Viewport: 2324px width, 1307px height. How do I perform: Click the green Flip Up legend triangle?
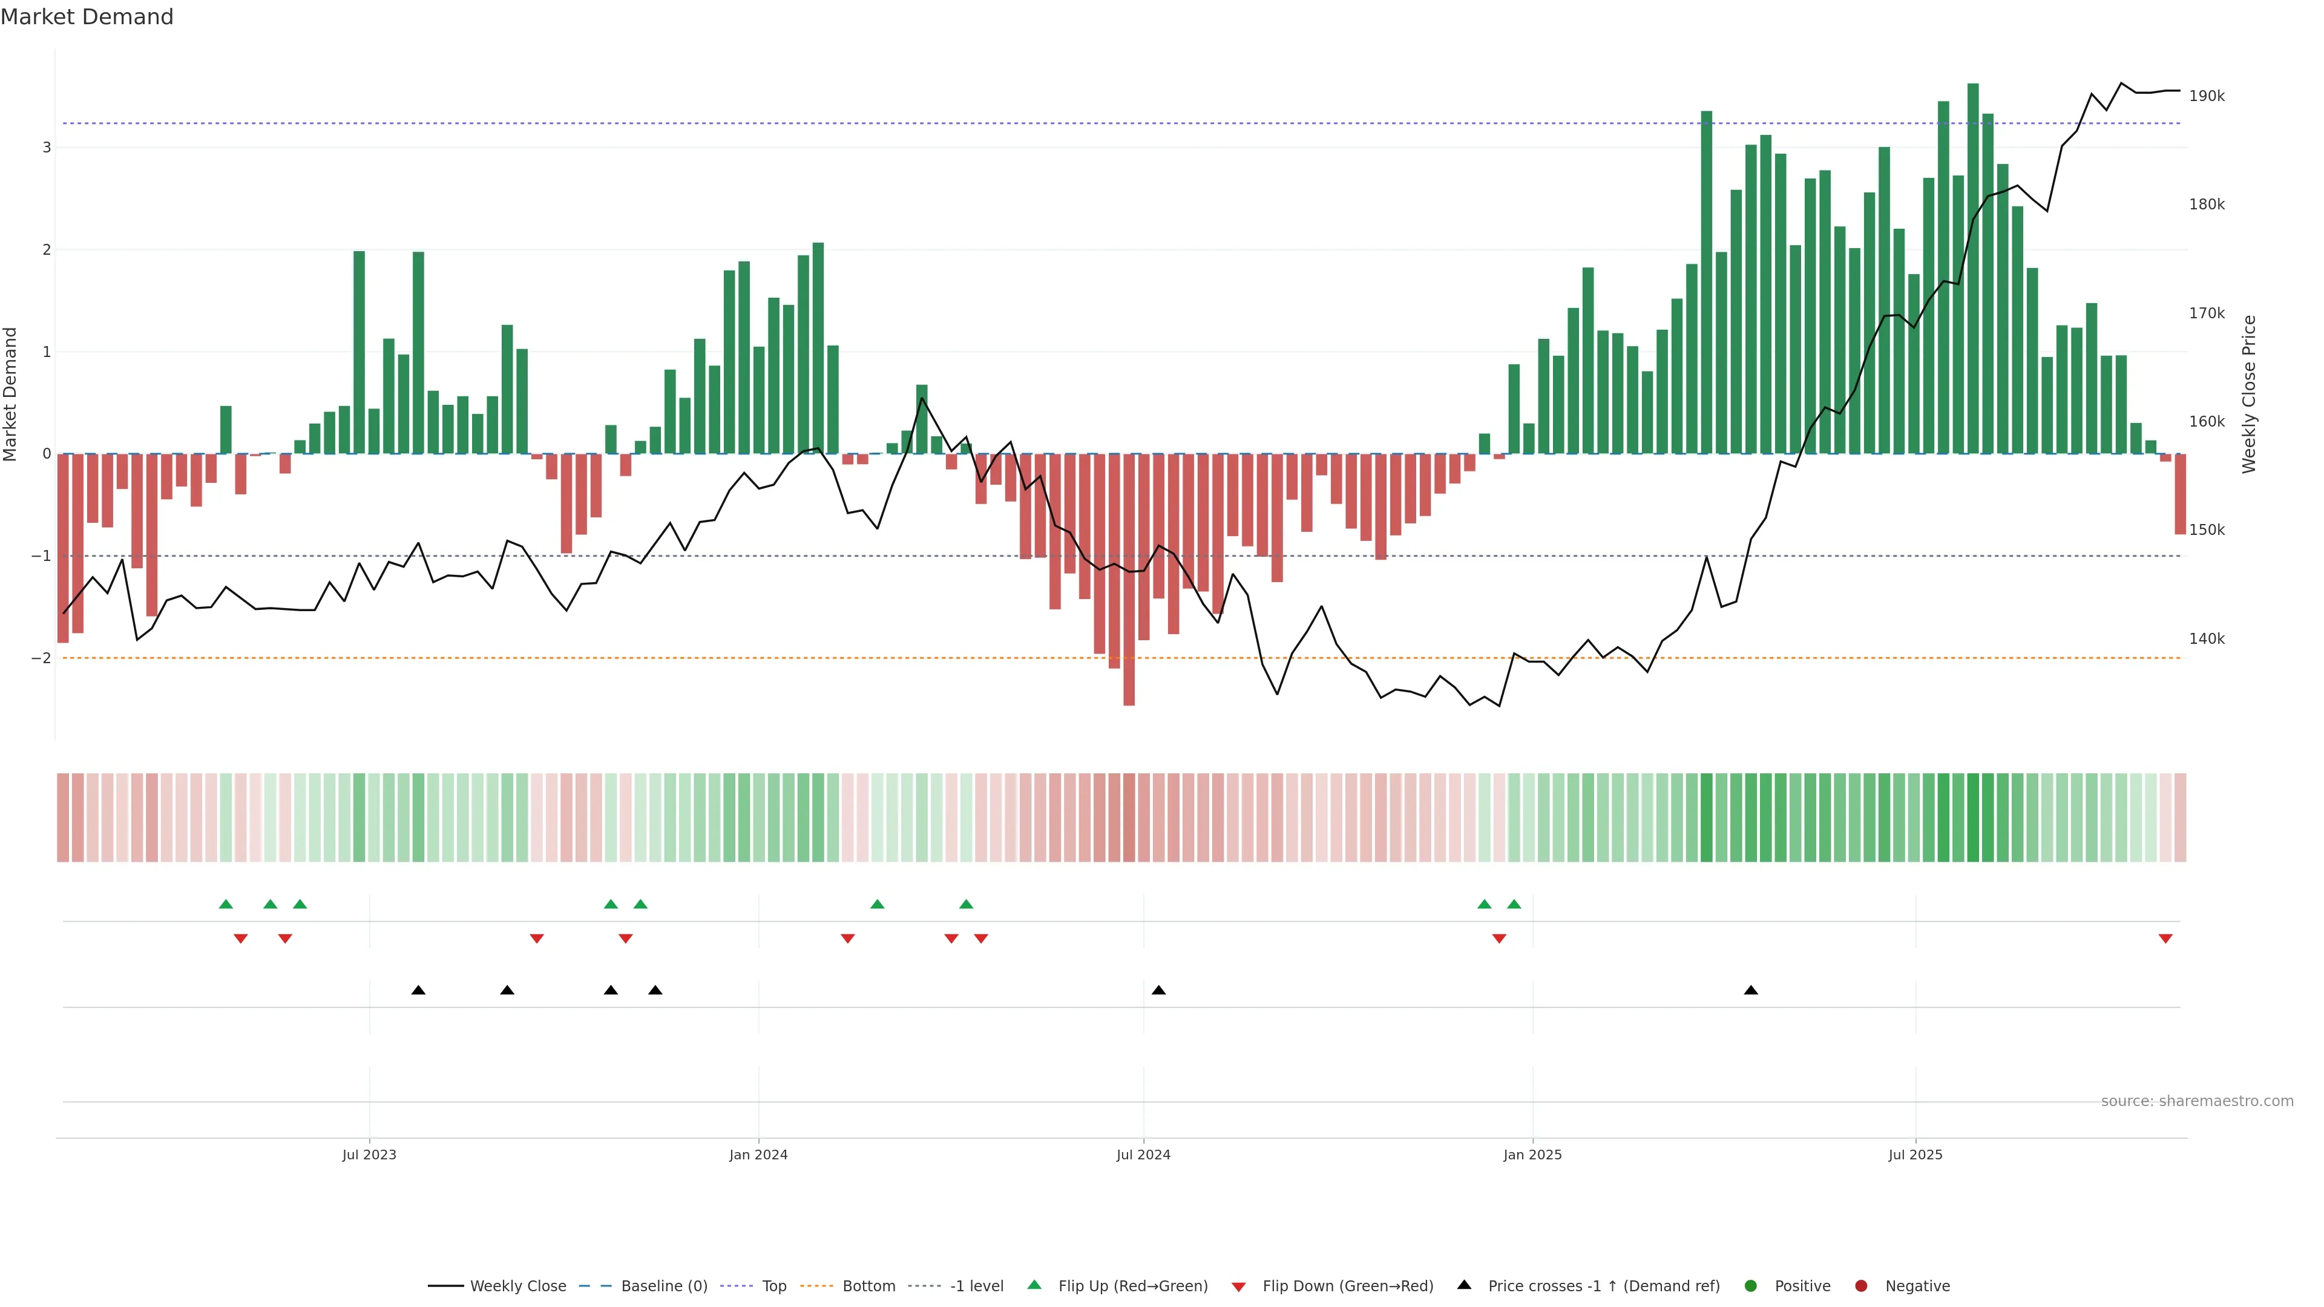[x=1035, y=1285]
